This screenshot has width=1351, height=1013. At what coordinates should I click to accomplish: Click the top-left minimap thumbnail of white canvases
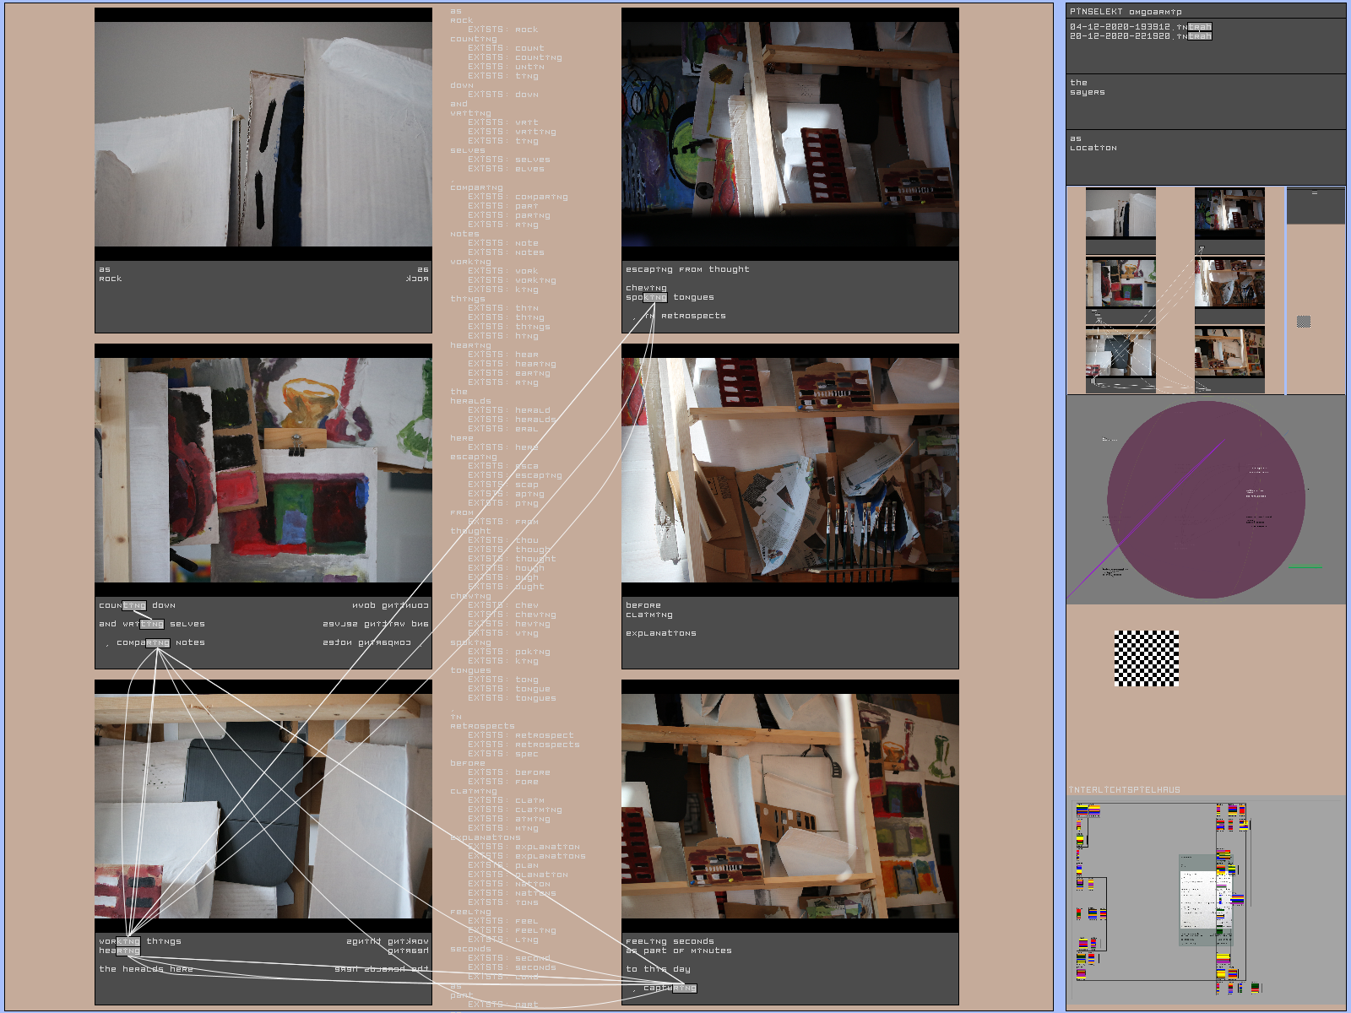click(x=1120, y=214)
